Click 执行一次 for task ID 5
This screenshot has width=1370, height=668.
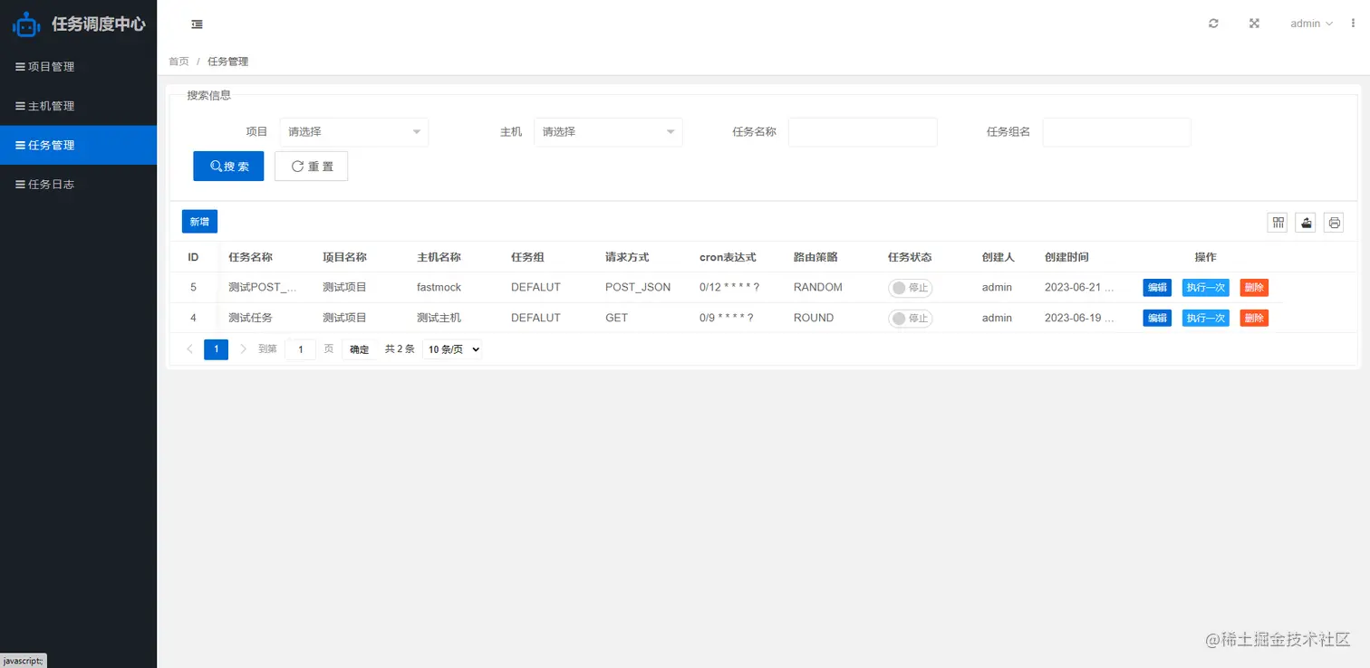[1206, 288]
